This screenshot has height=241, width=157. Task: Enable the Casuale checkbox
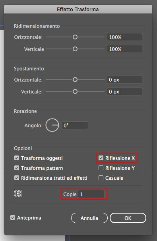[101, 178]
